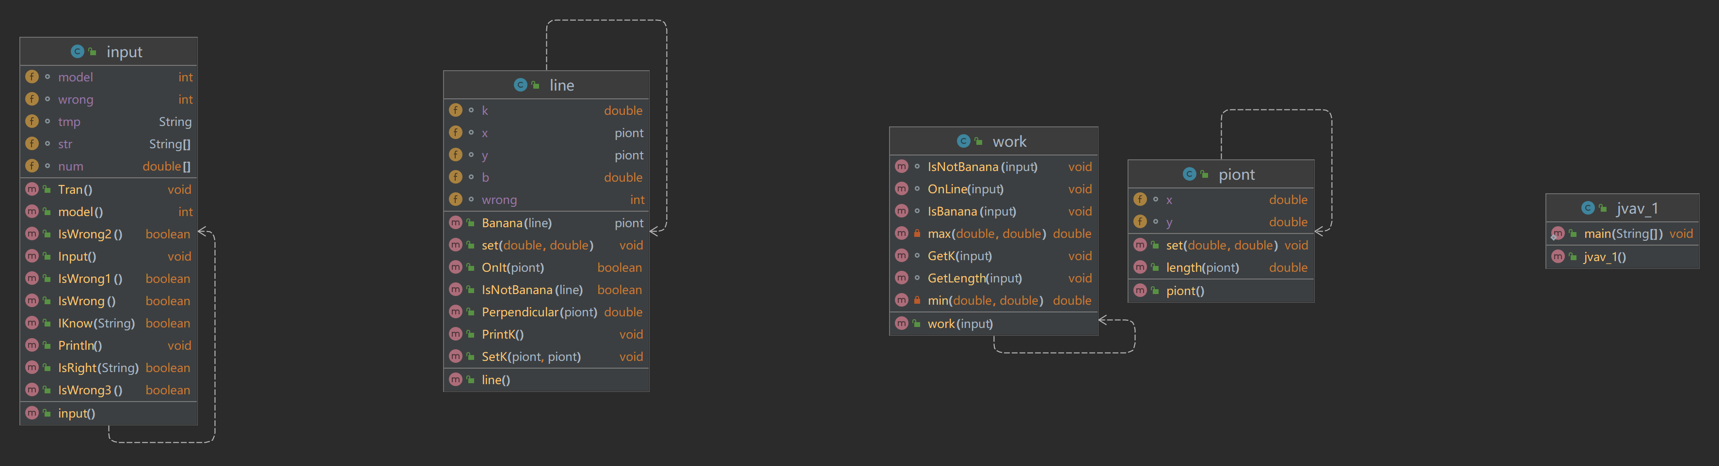Screen dimensions: 1719x466
Task: Click the class icon beside piont header
Action: point(1189,174)
